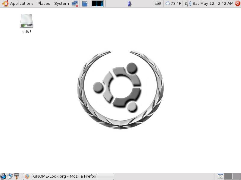The image size is (241, 180).
Task: Click the red power shutdown button
Action: [238, 3]
